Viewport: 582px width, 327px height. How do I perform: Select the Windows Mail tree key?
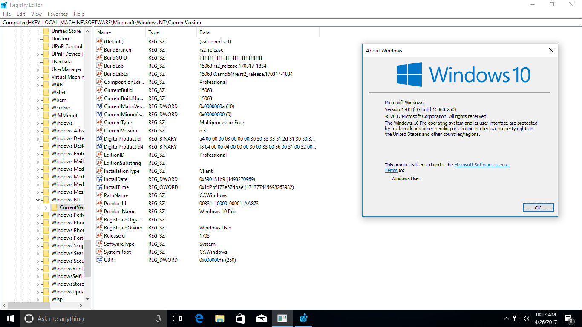point(67,161)
